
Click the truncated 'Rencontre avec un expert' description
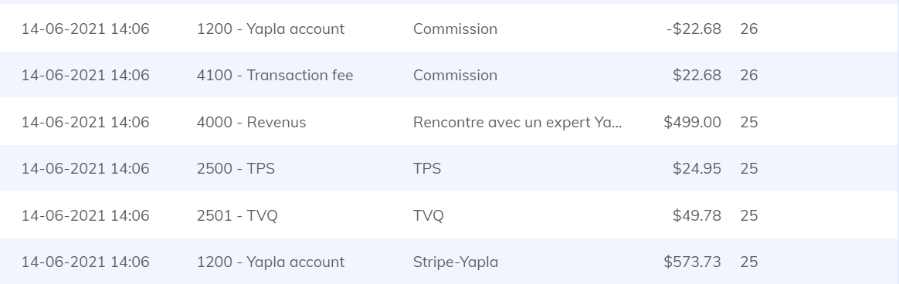(x=517, y=122)
